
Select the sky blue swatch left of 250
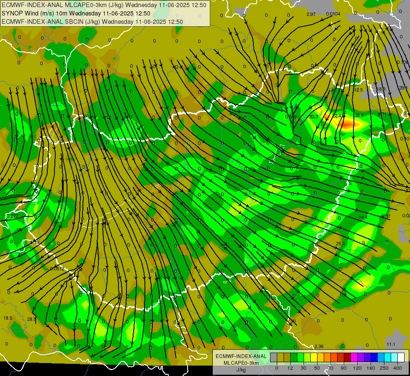[381, 357]
